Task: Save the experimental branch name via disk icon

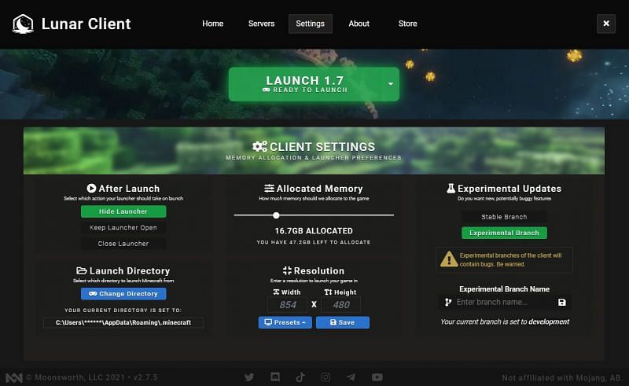Action: point(561,302)
